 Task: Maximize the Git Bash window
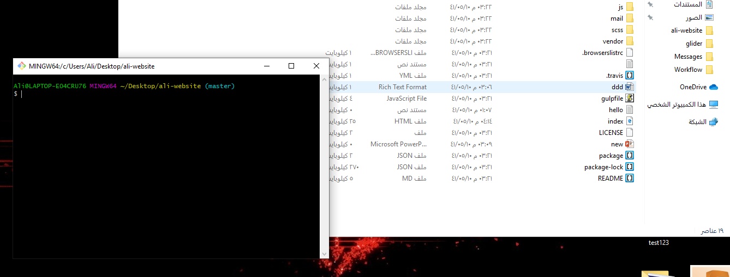[291, 66]
